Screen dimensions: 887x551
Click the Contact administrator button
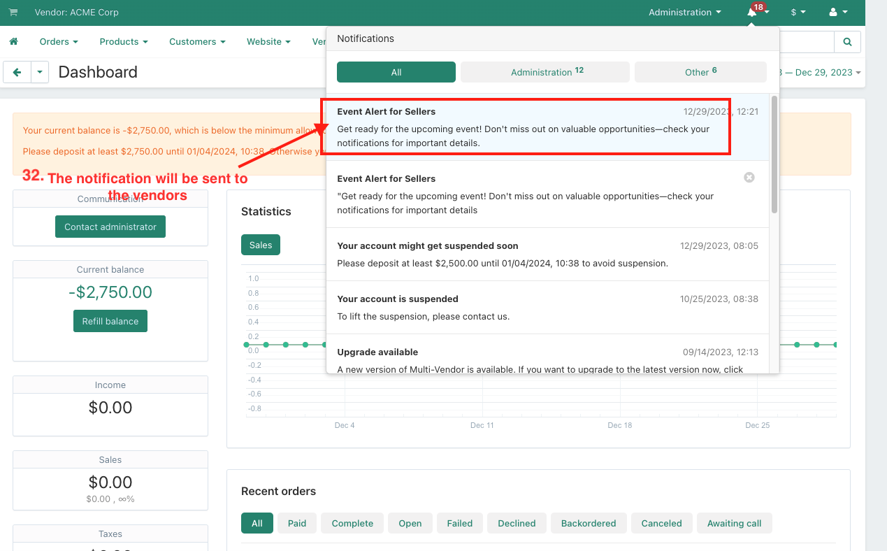[110, 227]
